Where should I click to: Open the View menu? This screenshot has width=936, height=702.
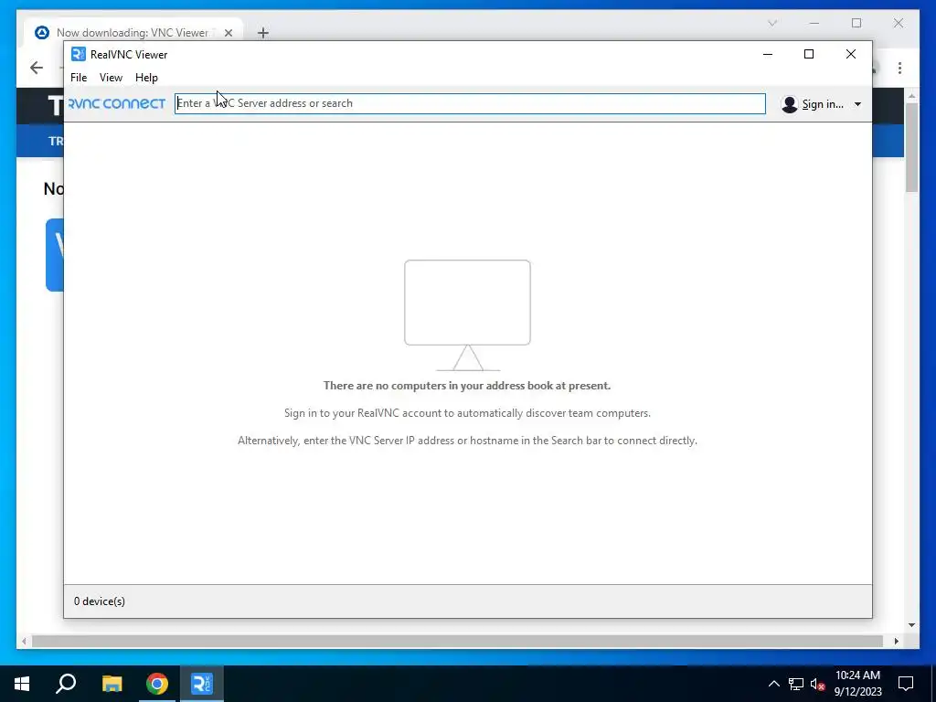[111, 78]
